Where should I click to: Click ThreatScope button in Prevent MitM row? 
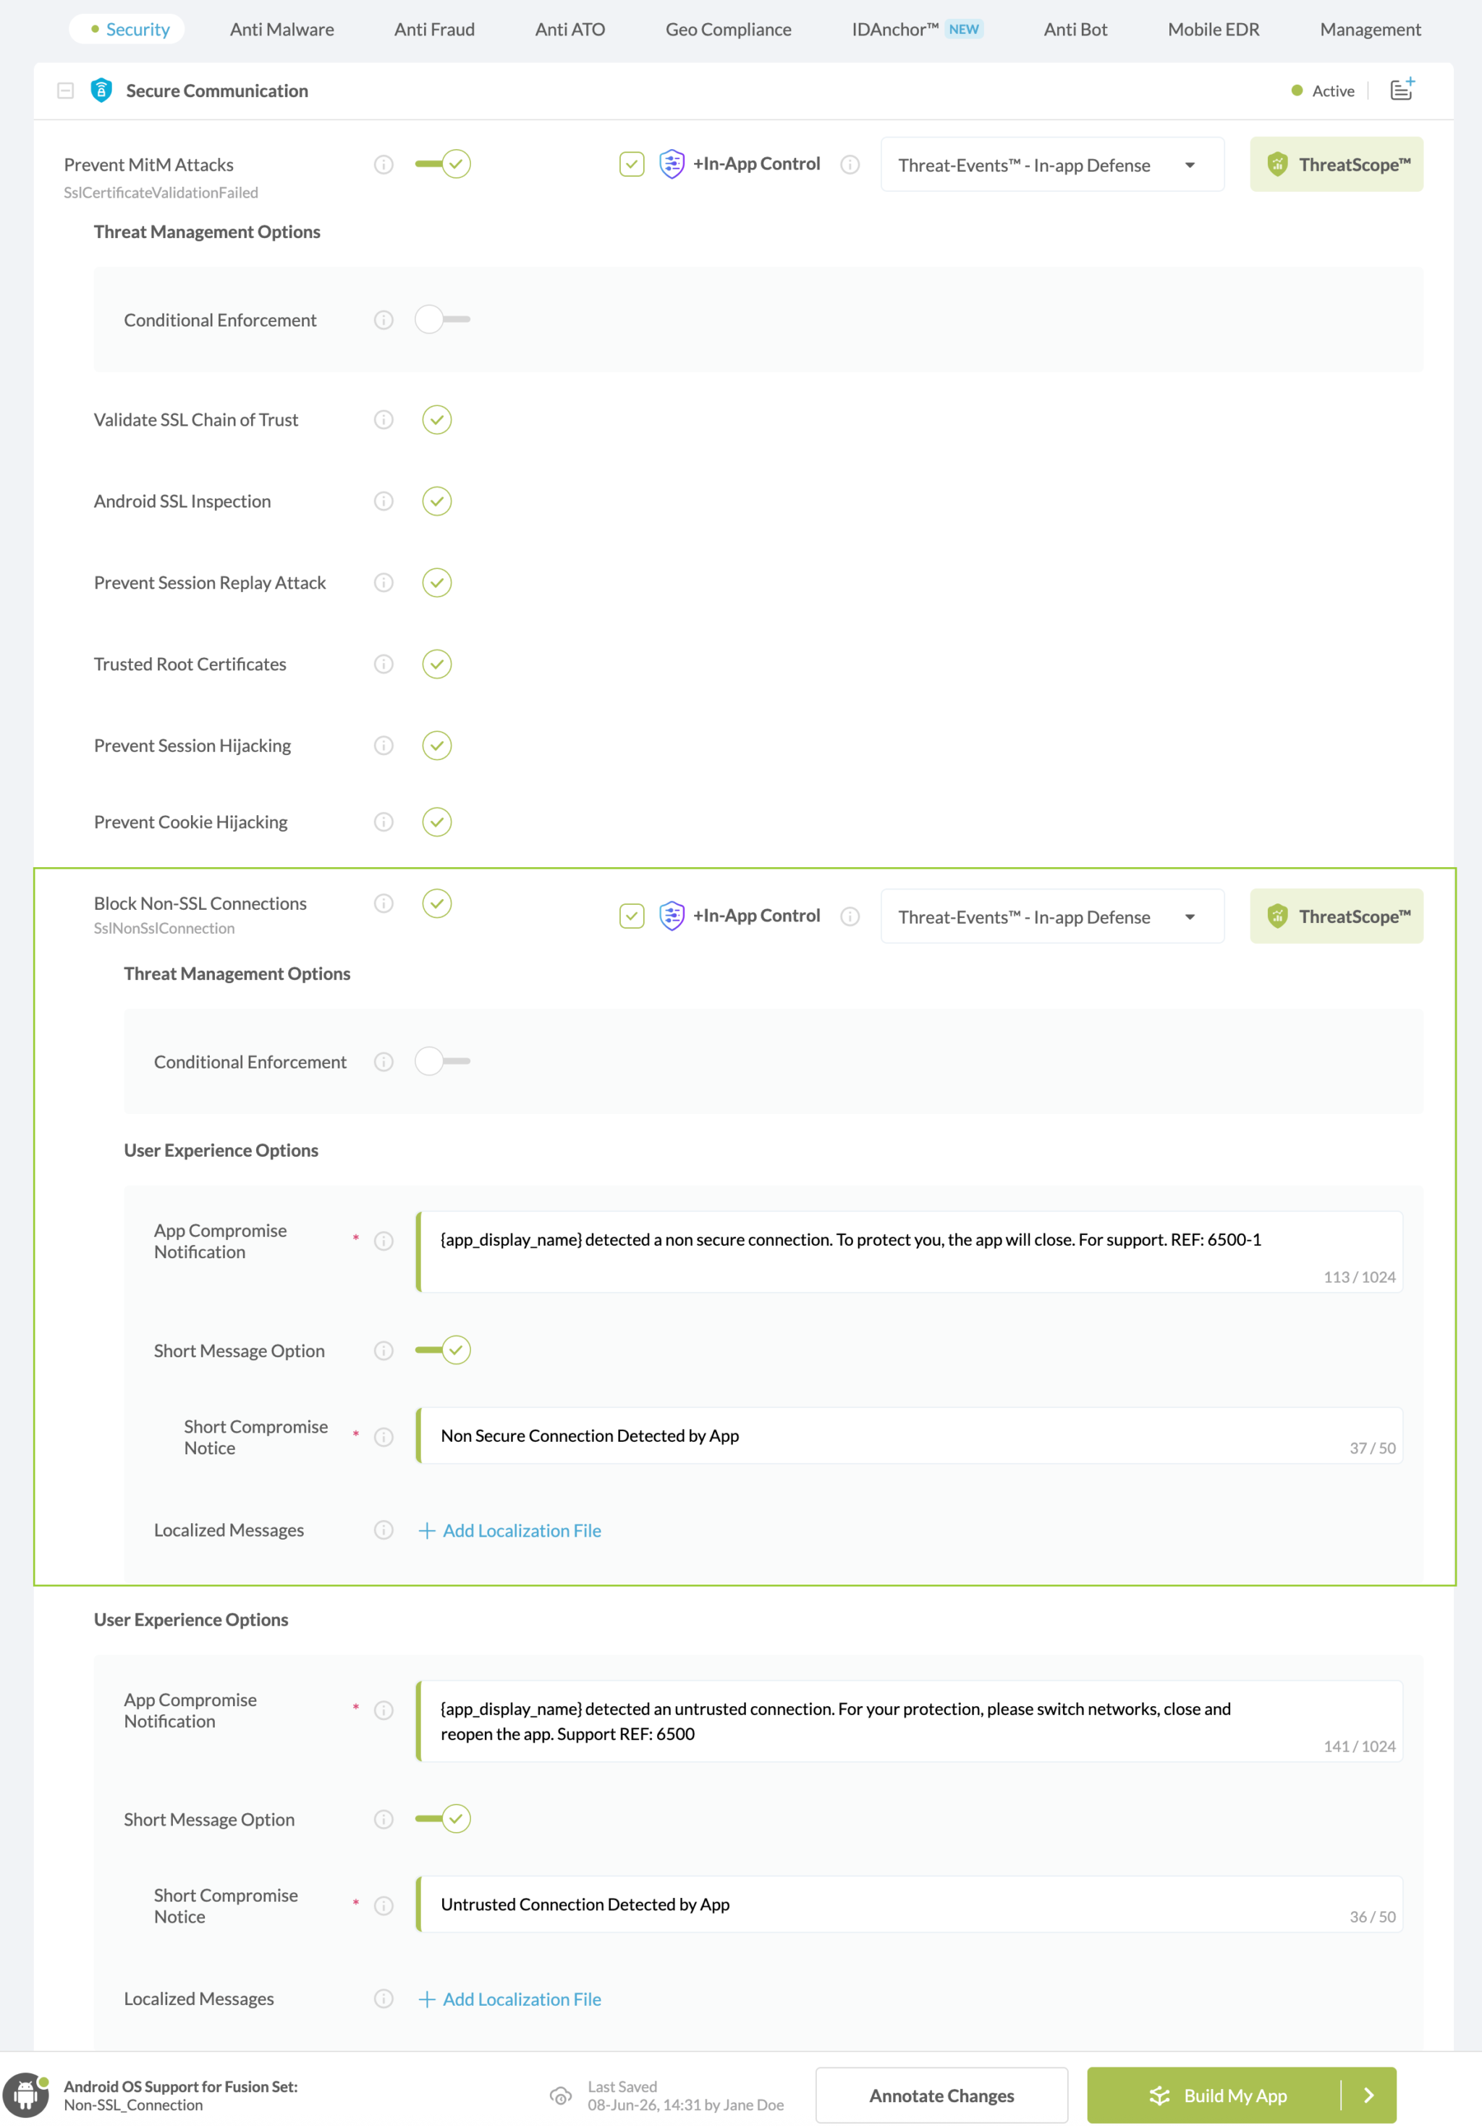tap(1336, 165)
